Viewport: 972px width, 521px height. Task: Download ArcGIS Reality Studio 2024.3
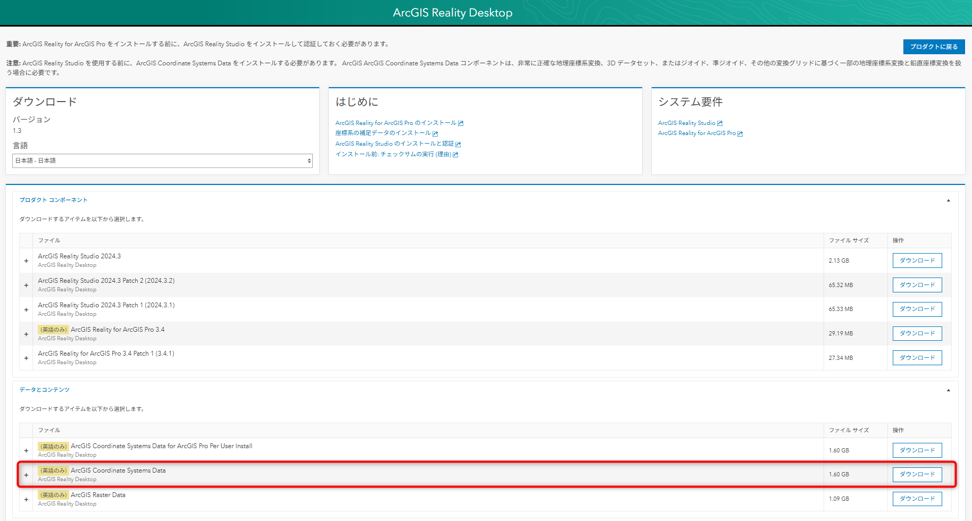point(917,260)
